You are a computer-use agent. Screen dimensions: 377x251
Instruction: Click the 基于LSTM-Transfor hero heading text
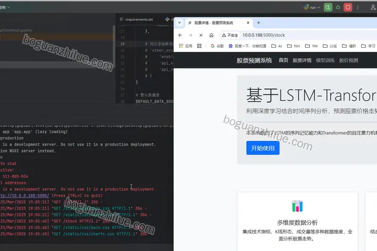click(311, 95)
